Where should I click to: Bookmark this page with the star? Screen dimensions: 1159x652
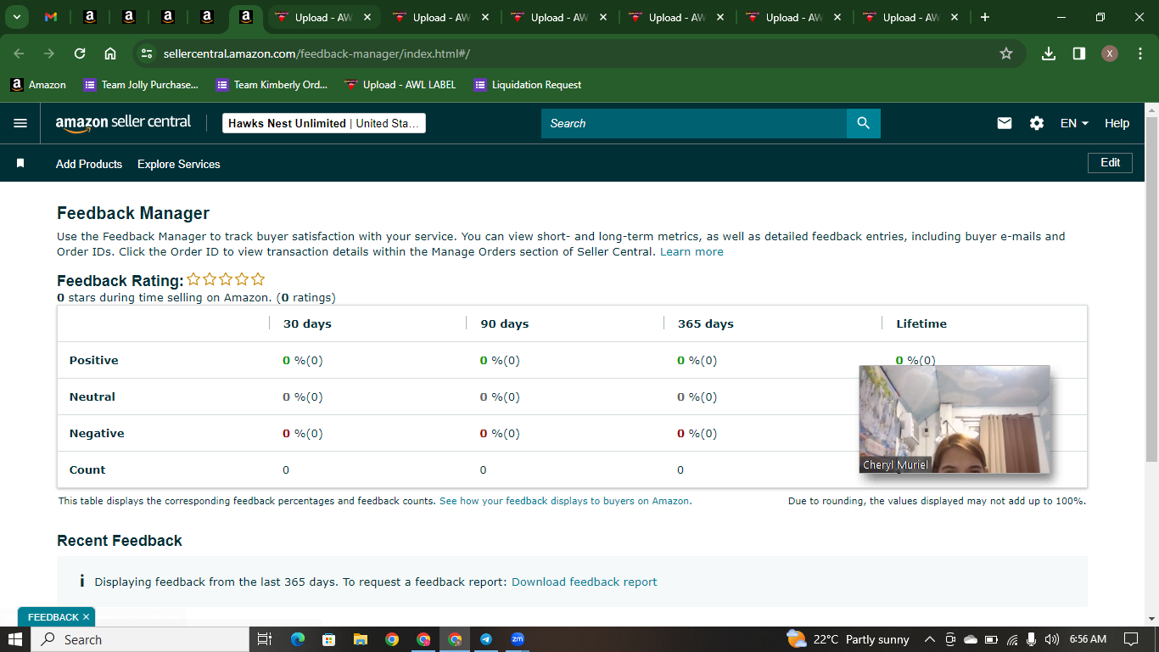click(1006, 53)
